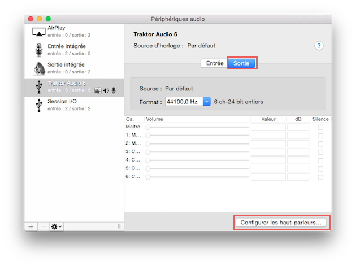Viewport: 356px width, 266px height.
Task: Open the gear action menu
Action: point(57,226)
